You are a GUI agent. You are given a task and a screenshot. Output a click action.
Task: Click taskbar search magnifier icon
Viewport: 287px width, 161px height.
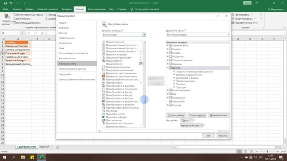click(13, 157)
